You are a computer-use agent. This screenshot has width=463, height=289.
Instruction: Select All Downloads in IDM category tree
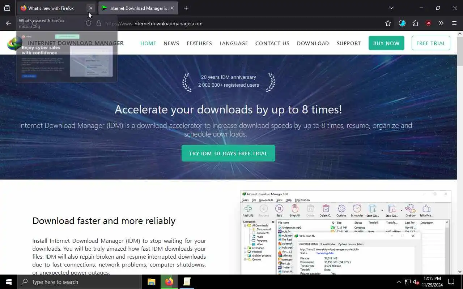(260, 225)
